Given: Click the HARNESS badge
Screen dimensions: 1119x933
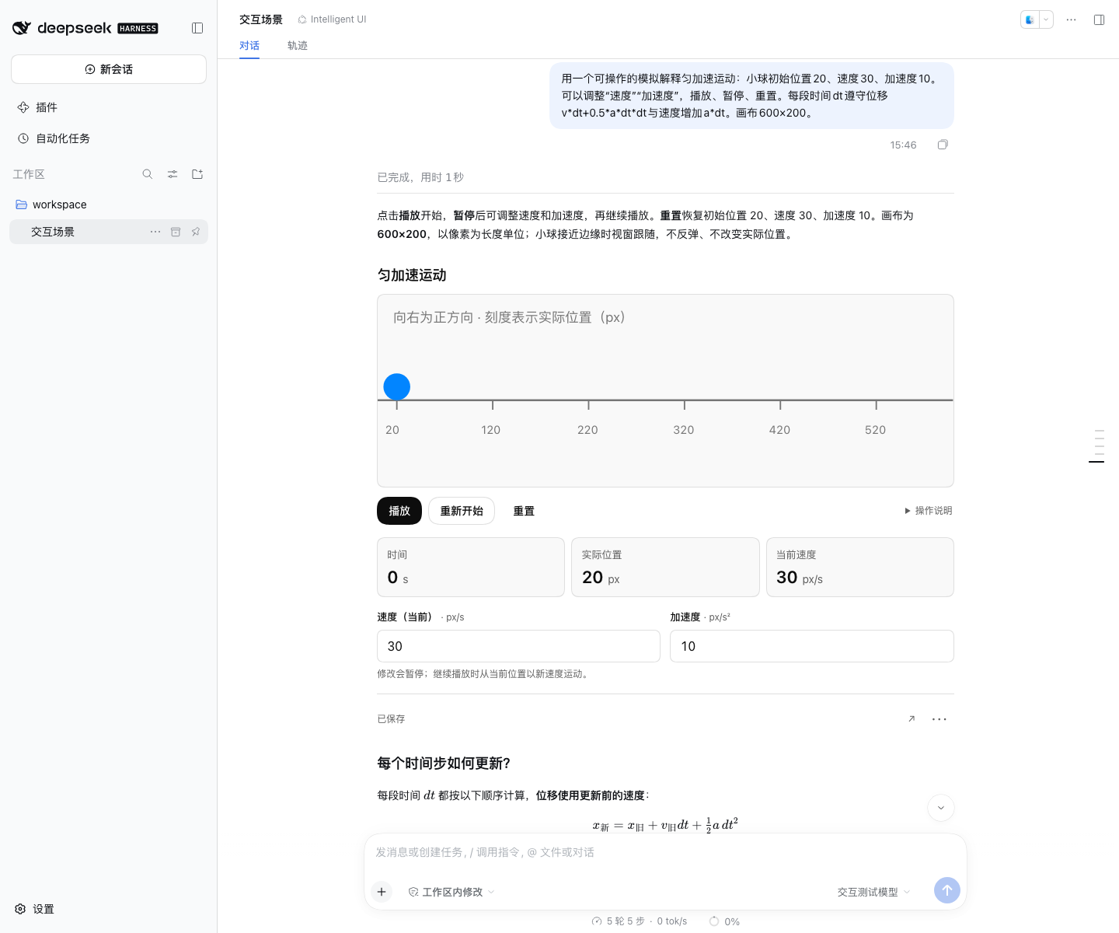Looking at the screenshot, I should tap(138, 29).
